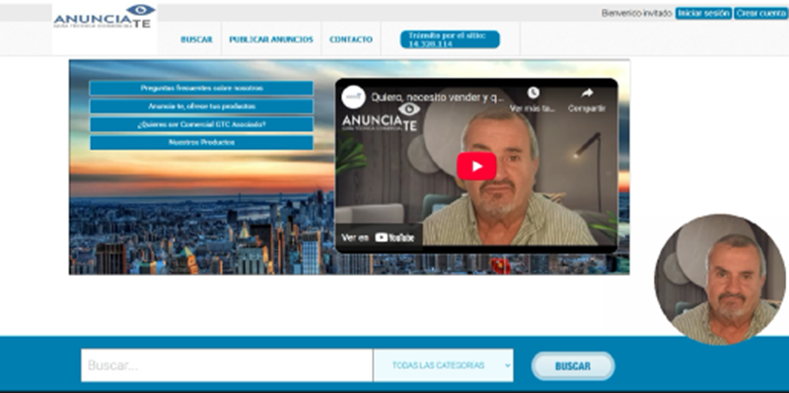Image resolution: width=789 pixels, height=393 pixels.
Task: Play the YouTube video with red play button
Action: pyautogui.click(x=476, y=165)
